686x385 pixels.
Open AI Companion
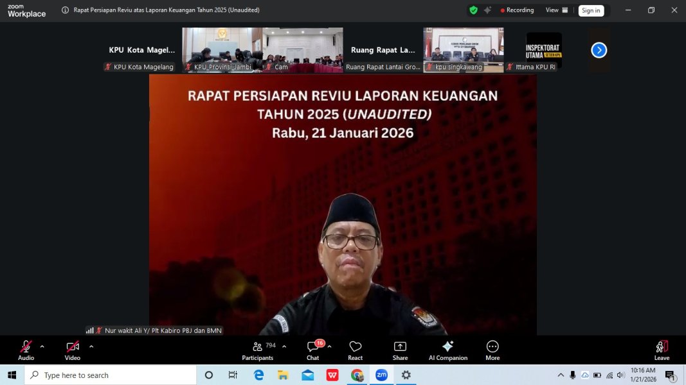pyautogui.click(x=448, y=350)
